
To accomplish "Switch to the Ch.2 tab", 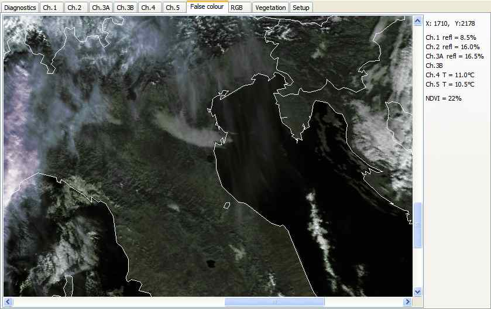I will click(74, 8).
